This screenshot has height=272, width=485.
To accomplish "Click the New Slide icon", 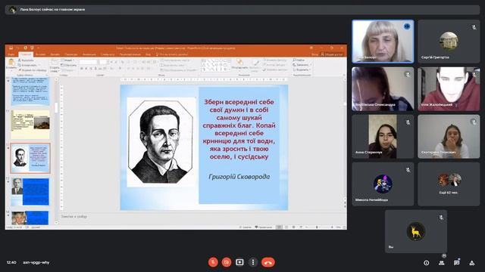I will [x=55, y=62].
